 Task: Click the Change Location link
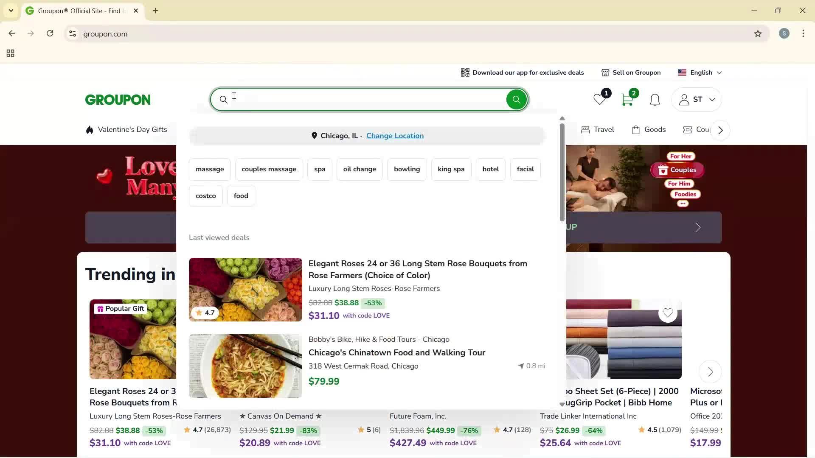coord(394,136)
